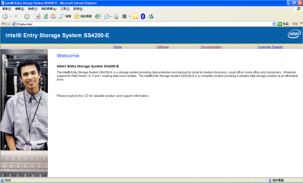The height and width of the screenshot is (183, 303).
Task: Click the technician photo on the left
Action: [x=24, y=100]
